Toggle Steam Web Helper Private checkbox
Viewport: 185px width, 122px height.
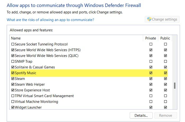[x=151, y=85]
